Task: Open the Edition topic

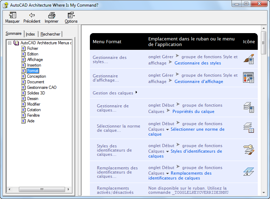Action: click(33, 54)
